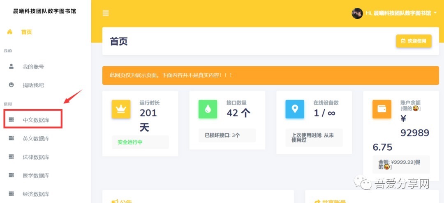Click the orange wallet icon
444x203 pixels.
pos(382,109)
